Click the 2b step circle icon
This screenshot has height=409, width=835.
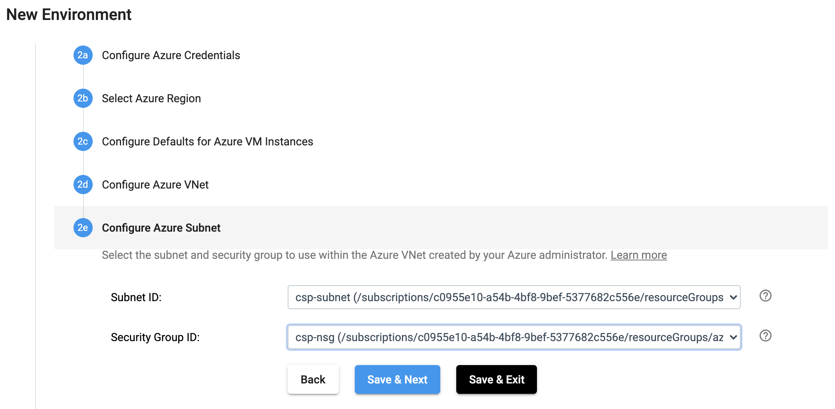coord(83,98)
